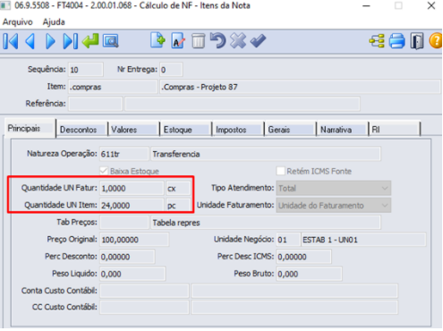Click the Quantidade UN Fatur field
The width and height of the screenshot is (443, 331).
pyautogui.click(x=132, y=188)
